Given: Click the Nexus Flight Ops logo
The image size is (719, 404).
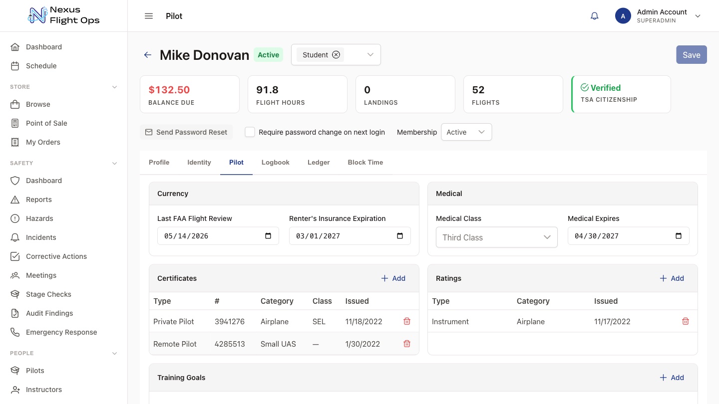Looking at the screenshot, I should coord(63,16).
